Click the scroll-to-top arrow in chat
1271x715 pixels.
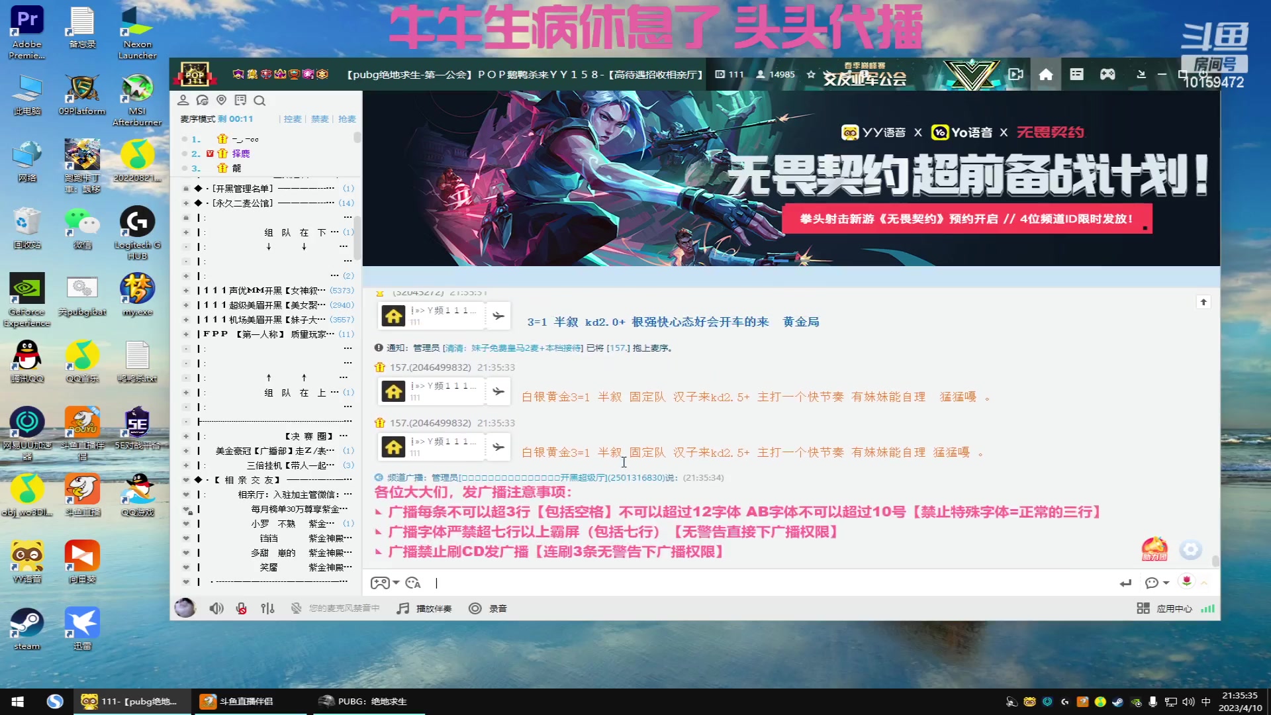click(1203, 302)
